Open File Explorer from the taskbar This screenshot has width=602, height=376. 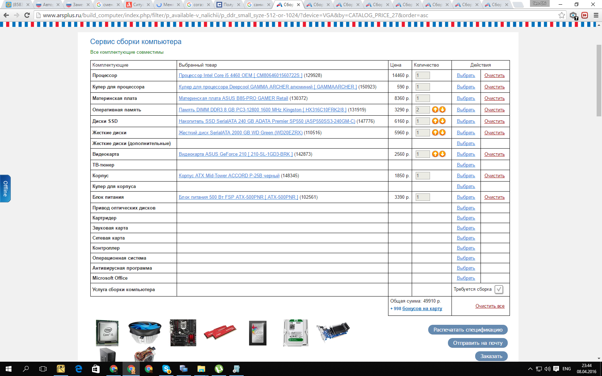(201, 369)
